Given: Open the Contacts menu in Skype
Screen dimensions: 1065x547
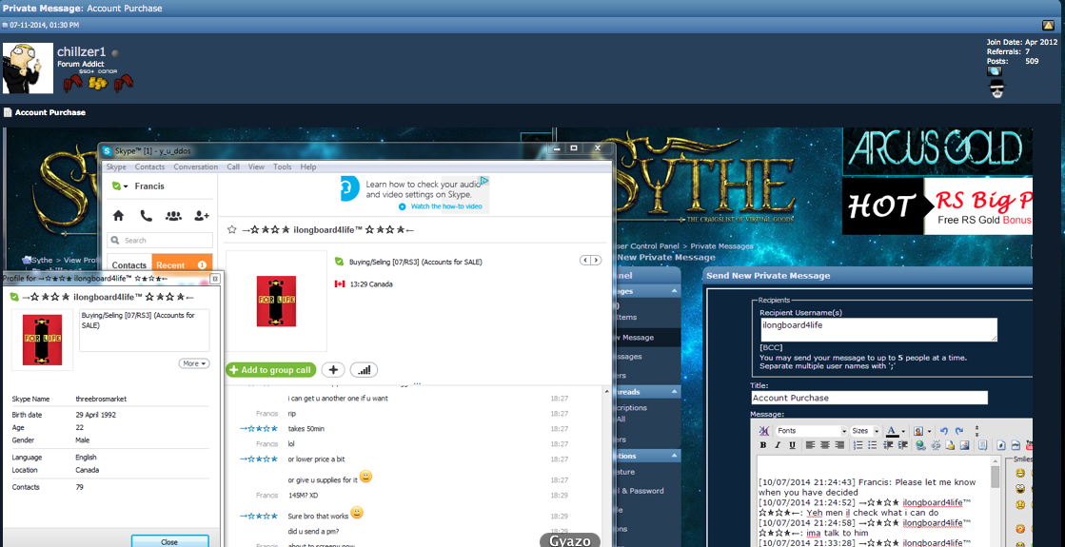Looking at the screenshot, I should [x=149, y=166].
